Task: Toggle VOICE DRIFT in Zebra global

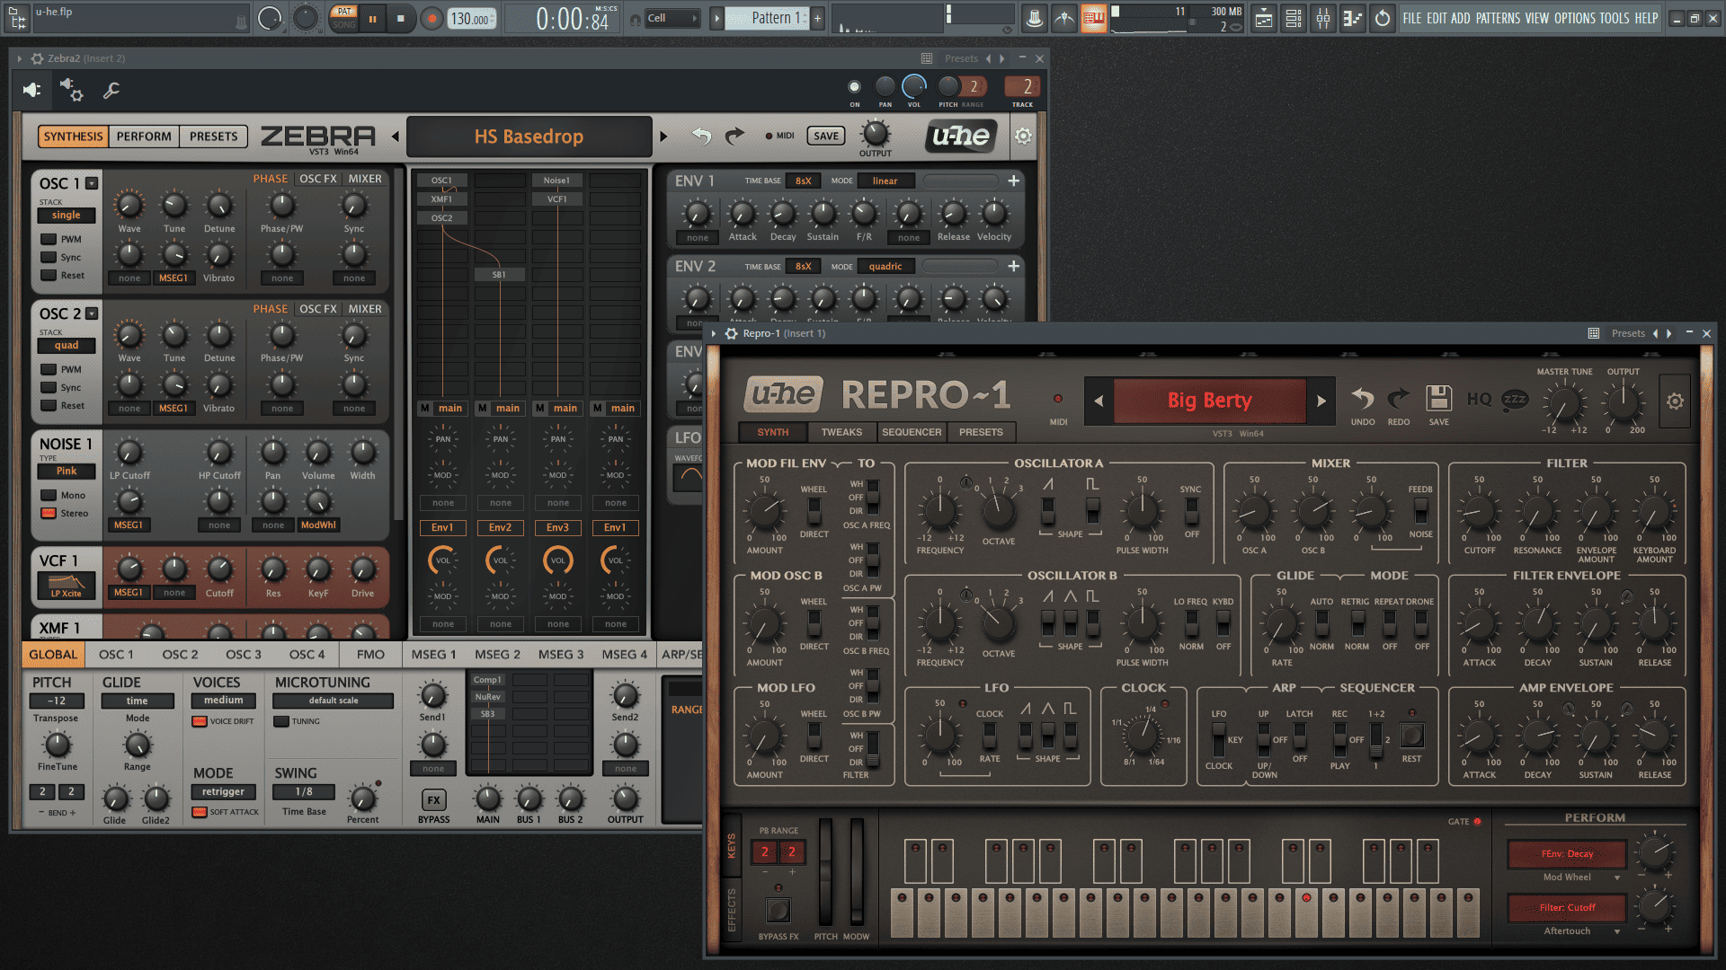Action: point(200,721)
